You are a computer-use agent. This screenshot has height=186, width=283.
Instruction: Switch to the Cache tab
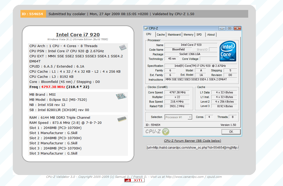161,35
